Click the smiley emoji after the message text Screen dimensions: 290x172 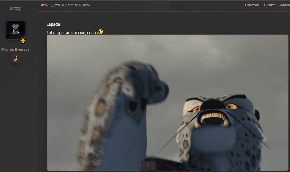tap(101, 32)
